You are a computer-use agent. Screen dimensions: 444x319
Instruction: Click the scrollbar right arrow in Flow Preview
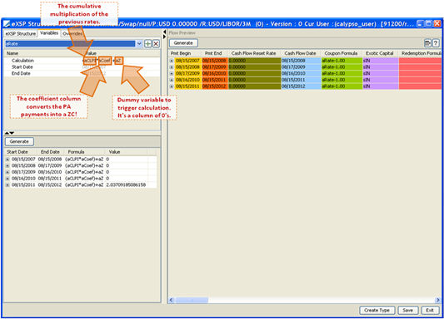point(438,300)
